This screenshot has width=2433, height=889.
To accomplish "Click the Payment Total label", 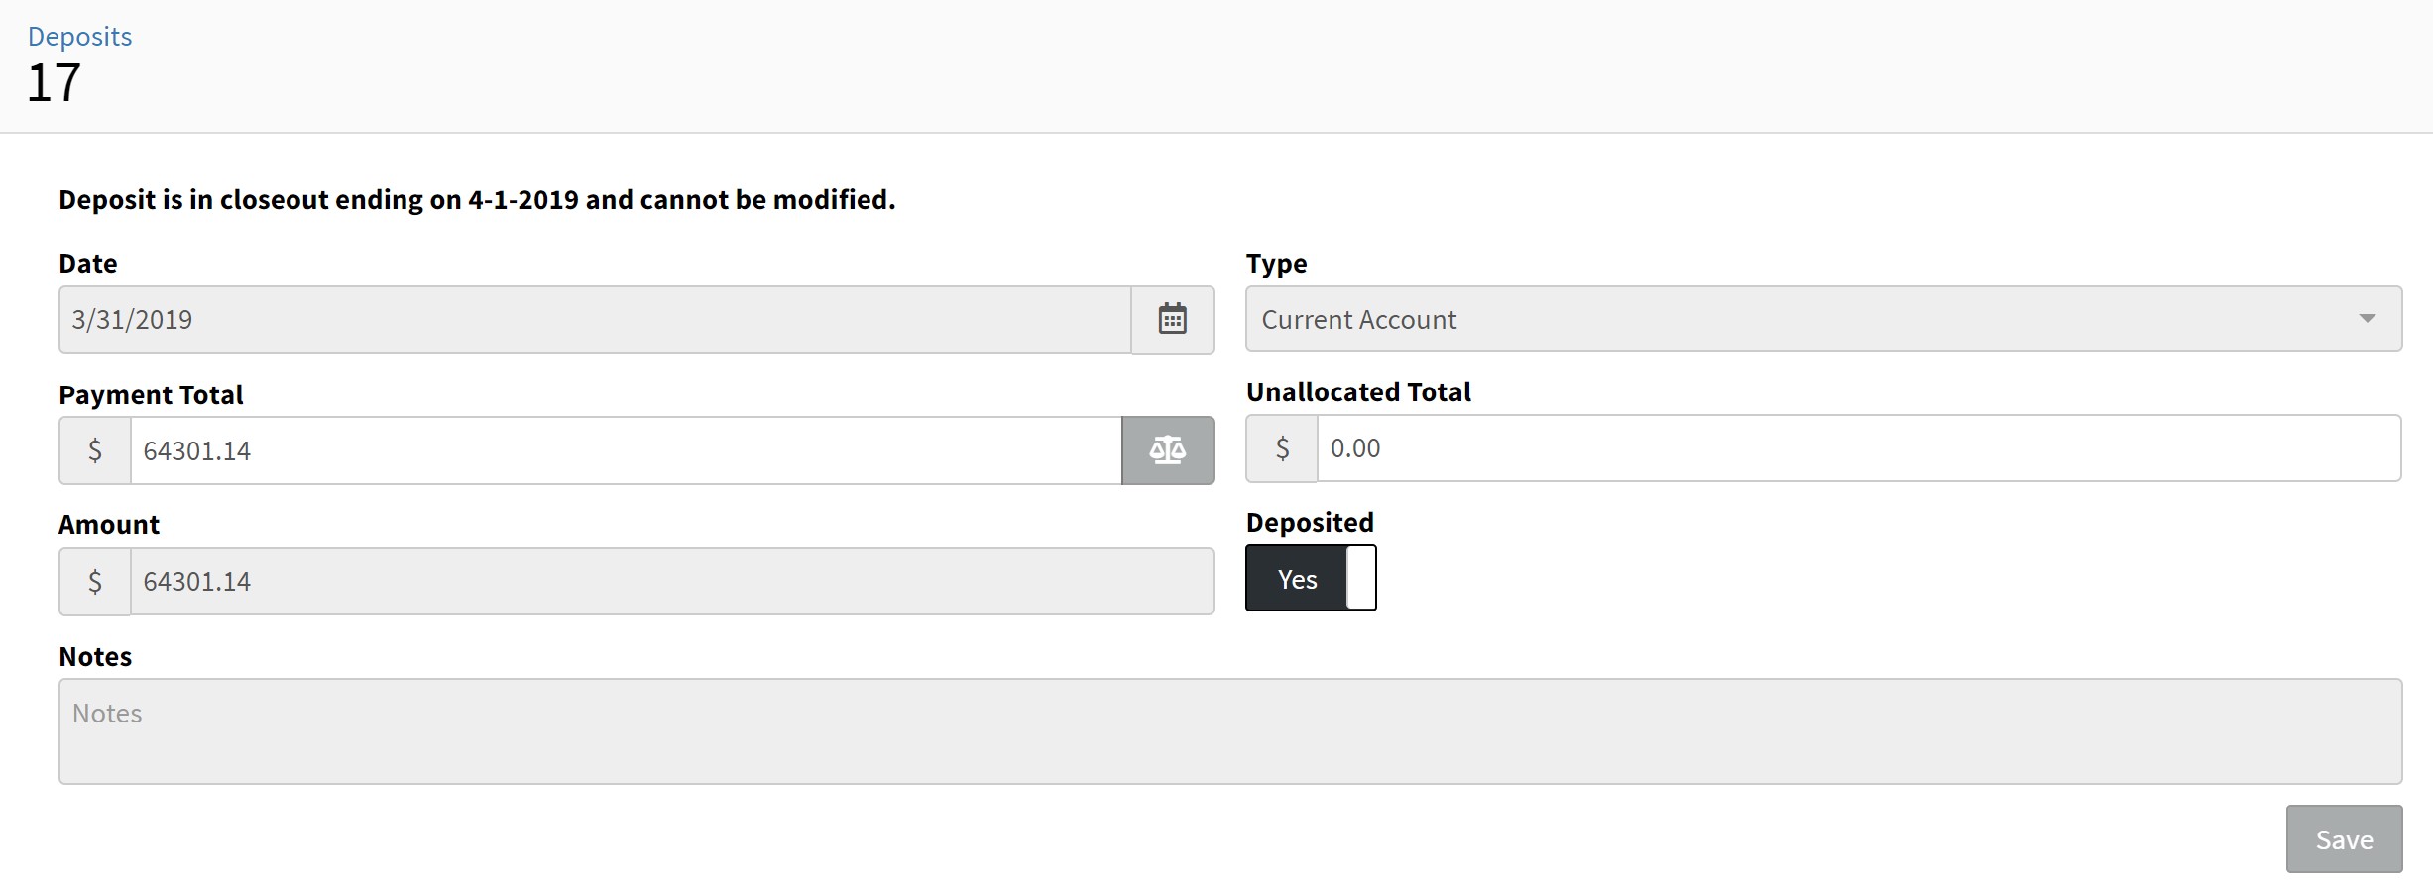I will click(x=151, y=394).
